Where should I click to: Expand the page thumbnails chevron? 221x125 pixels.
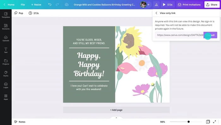[116, 118]
